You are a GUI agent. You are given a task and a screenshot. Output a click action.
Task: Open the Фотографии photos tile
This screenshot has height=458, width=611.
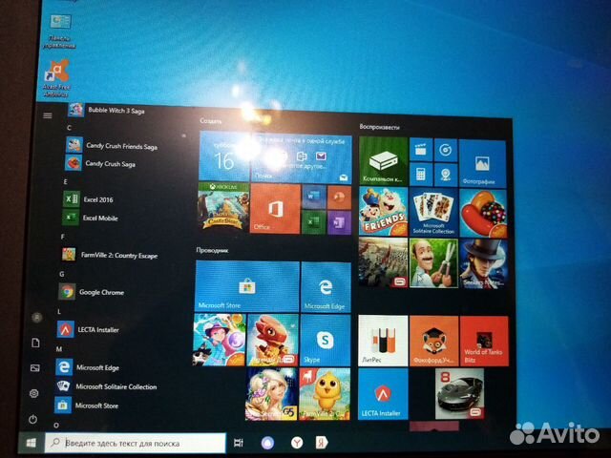[484, 160]
